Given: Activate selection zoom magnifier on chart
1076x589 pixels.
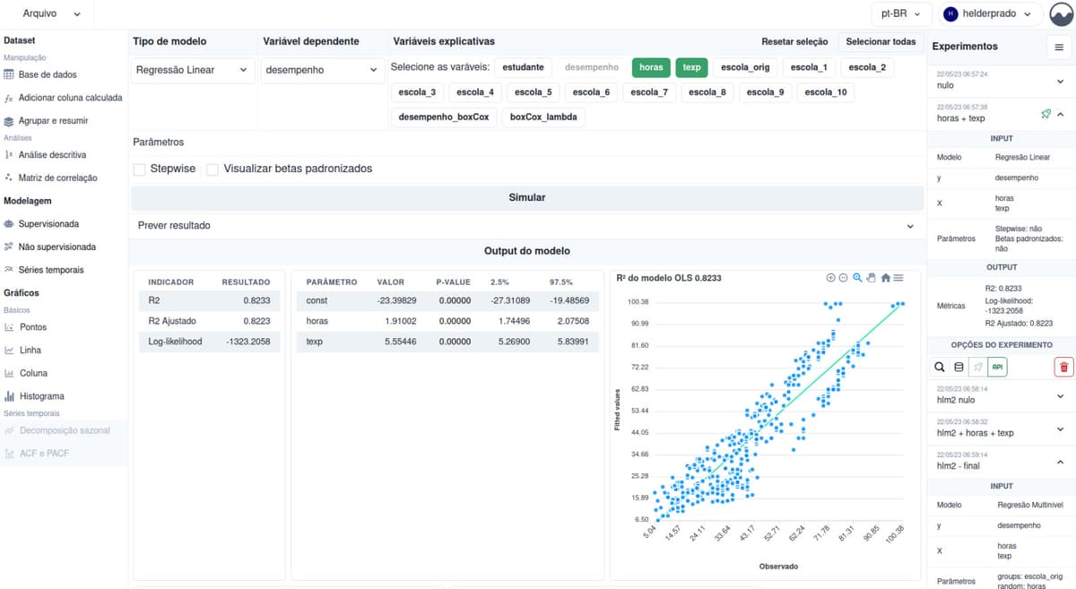Looking at the screenshot, I should [857, 278].
